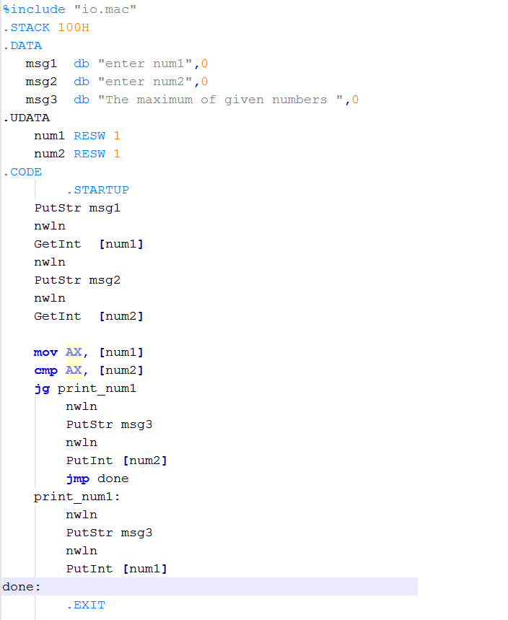Click the .STARTUP directive

pos(97,191)
